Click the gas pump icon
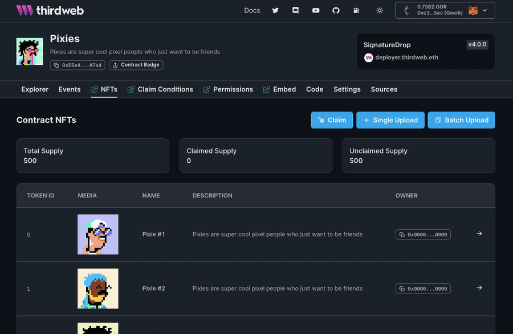513x334 pixels. 356,10
